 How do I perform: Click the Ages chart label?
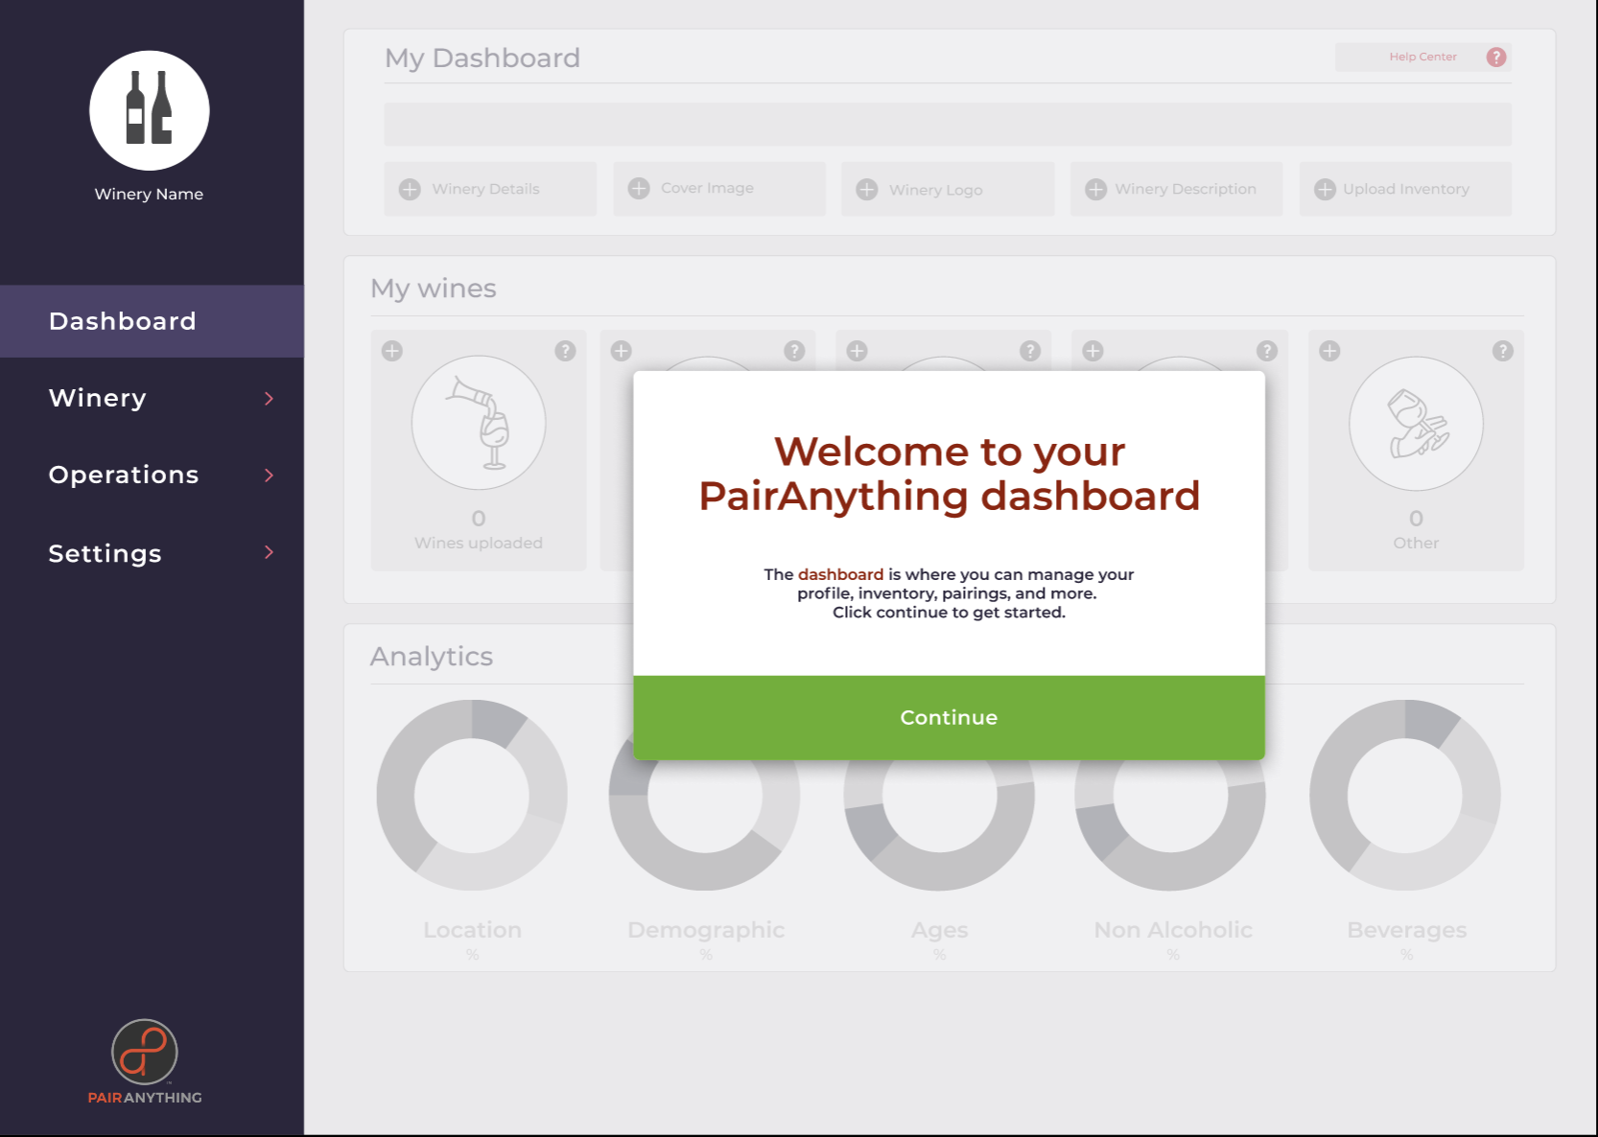coord(940,930)
